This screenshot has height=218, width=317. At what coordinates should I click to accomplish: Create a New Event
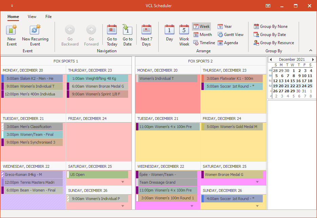[x=11, y=34]
